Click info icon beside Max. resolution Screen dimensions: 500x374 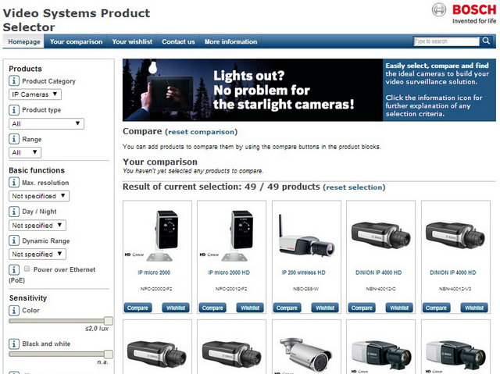point(14,183)
